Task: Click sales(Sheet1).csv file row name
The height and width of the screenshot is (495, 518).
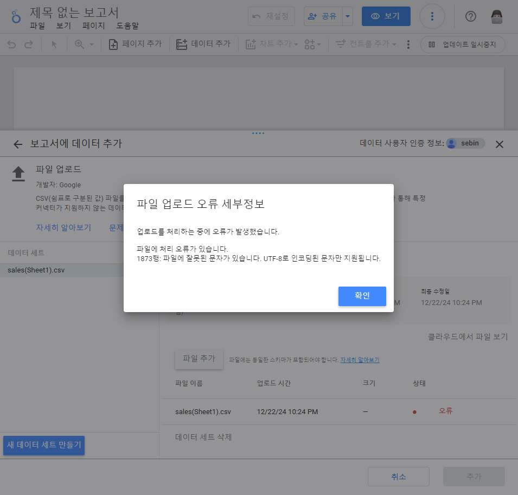Action: tap(203, 411)
